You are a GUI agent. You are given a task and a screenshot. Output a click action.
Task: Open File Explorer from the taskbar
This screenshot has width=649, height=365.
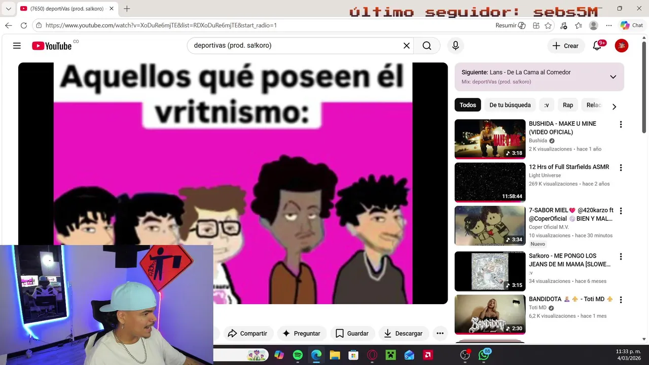tap(335, 355)
